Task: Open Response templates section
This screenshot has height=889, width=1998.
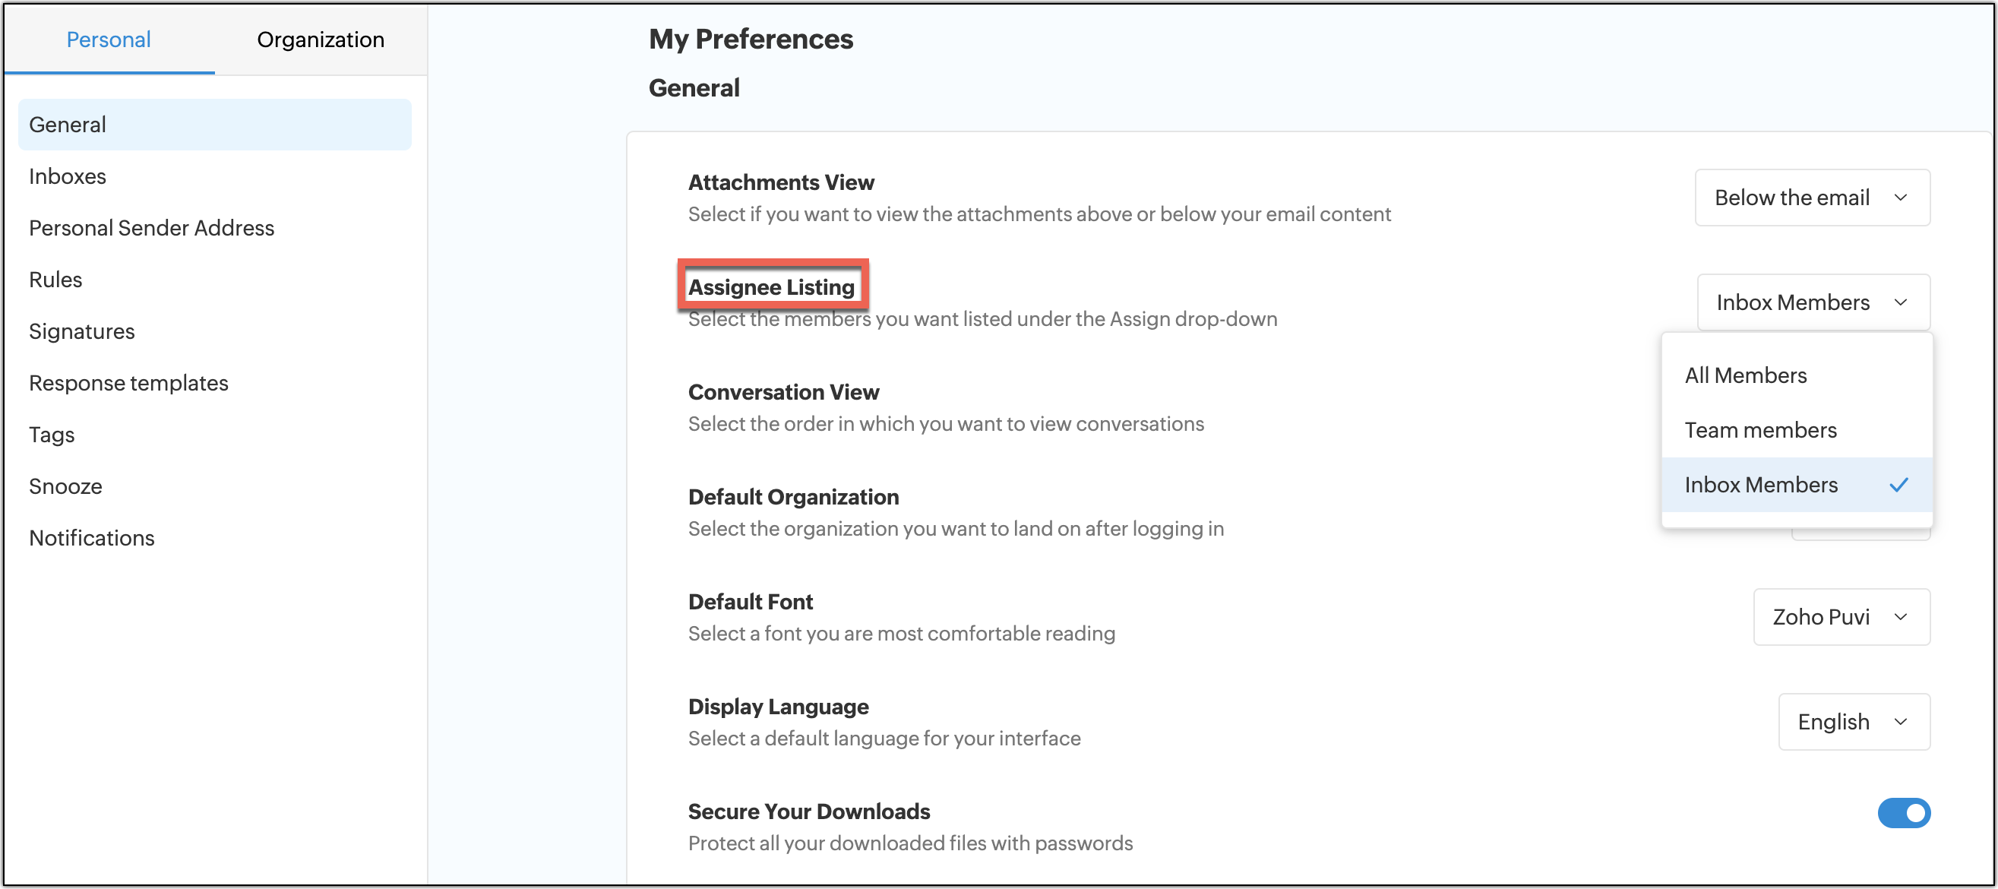Action: (x=128, y=383)
